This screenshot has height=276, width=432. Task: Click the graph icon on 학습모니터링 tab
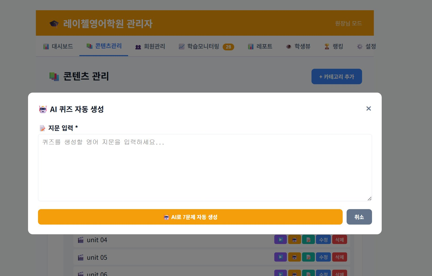182,47
